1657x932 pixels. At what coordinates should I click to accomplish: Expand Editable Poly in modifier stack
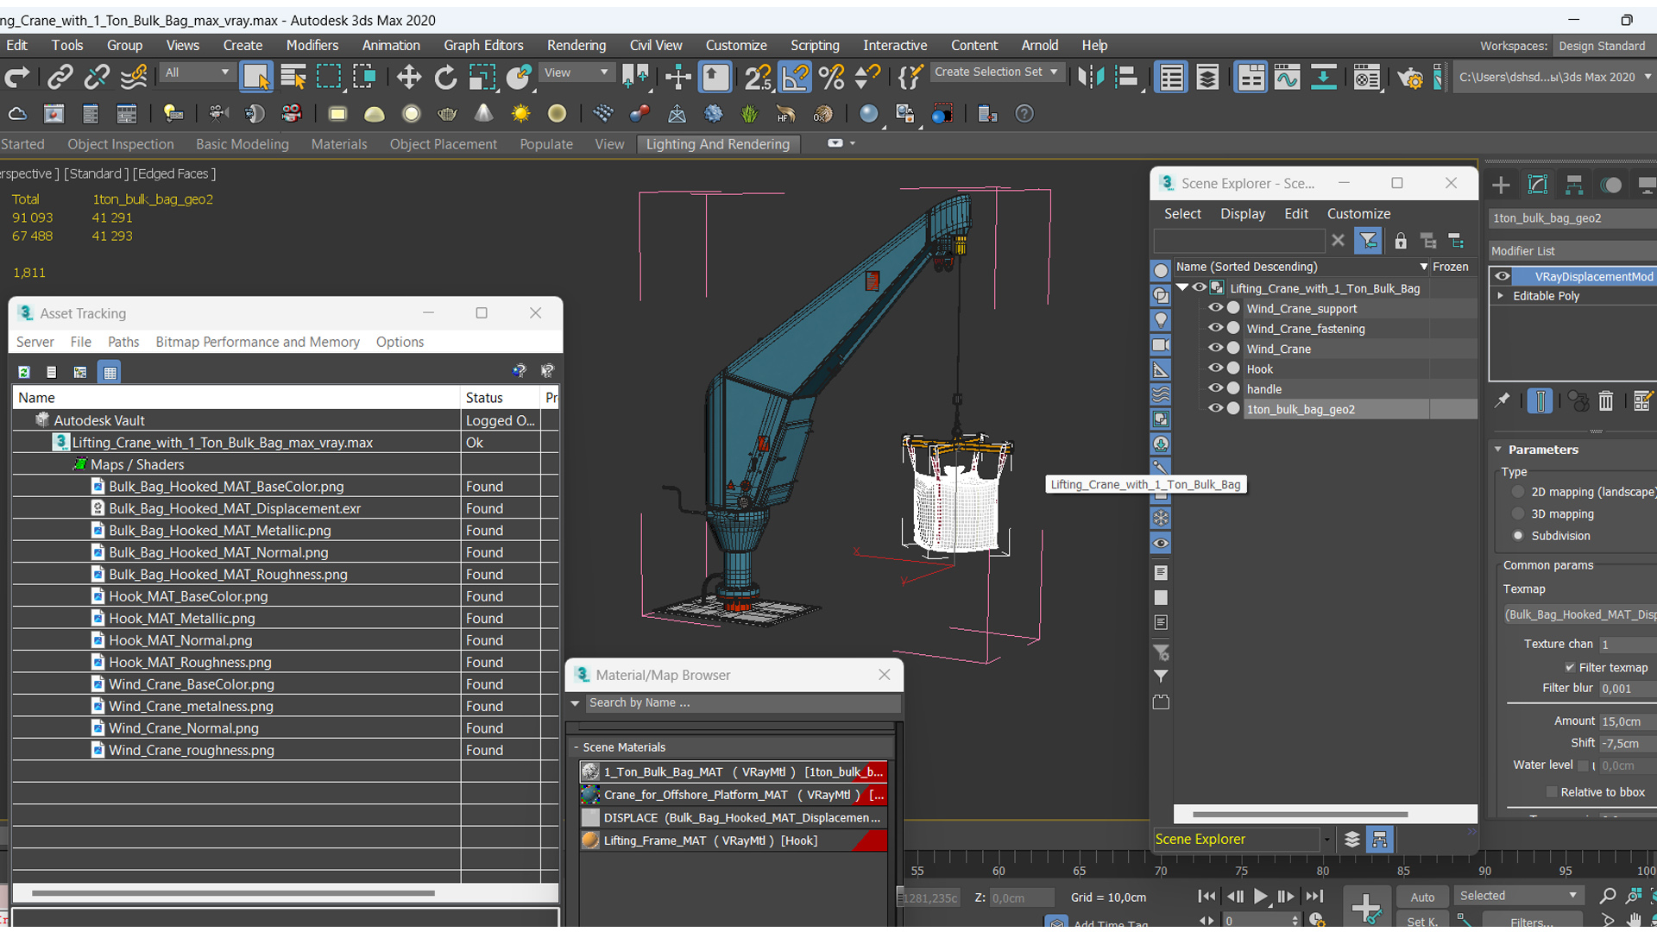(x=1501, y=296)
